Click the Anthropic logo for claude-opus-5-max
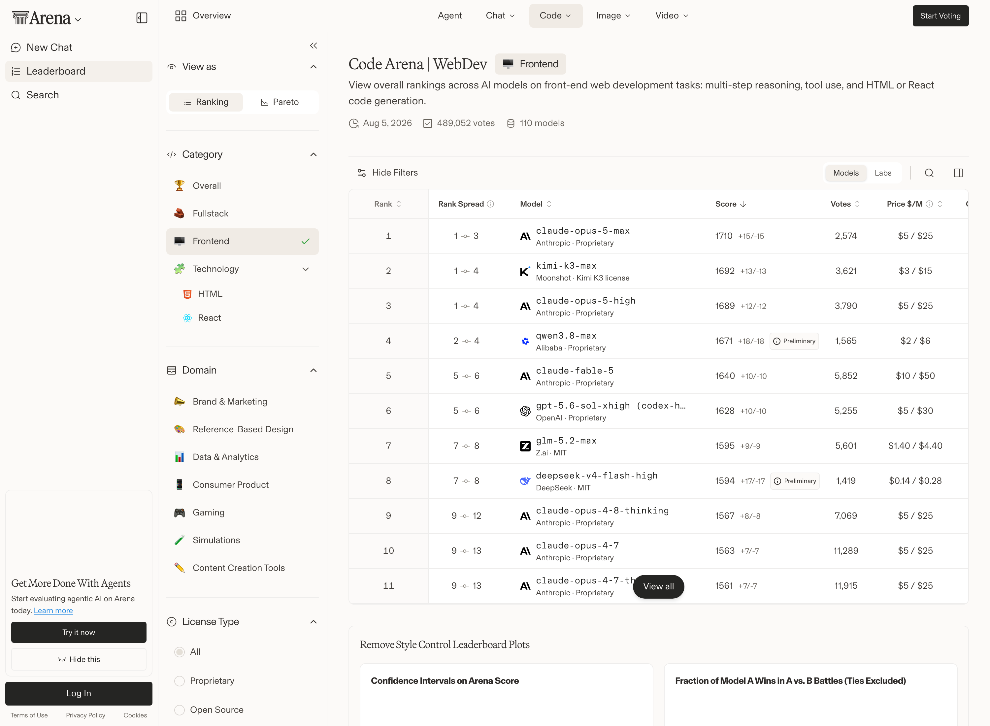The image size is (990, 726). (525, 236)
